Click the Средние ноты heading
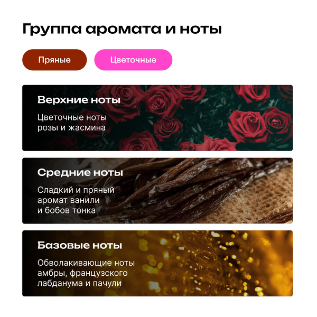317x317 pixels. click(80, 172)
